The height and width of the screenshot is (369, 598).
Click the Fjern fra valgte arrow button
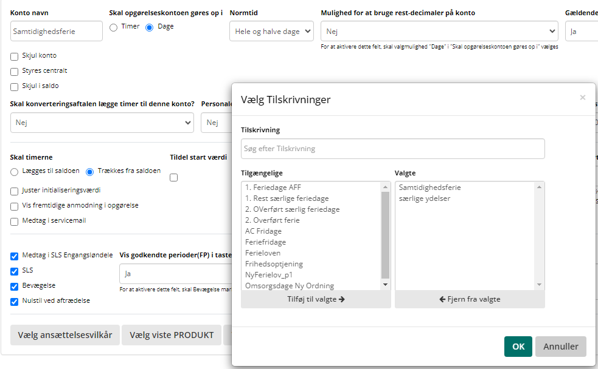tap(469, 299)
